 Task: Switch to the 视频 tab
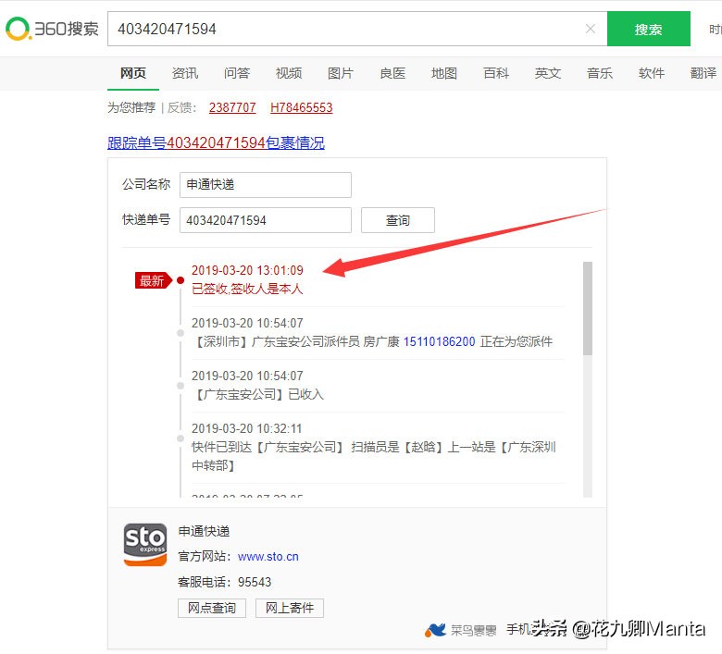coord(289,73)
